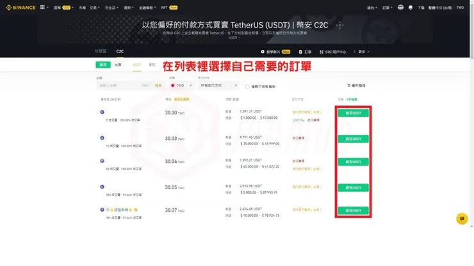Tick the merchant-ads-only checkbox
This screenshot has width=474, height=266.
click(247, 87)
